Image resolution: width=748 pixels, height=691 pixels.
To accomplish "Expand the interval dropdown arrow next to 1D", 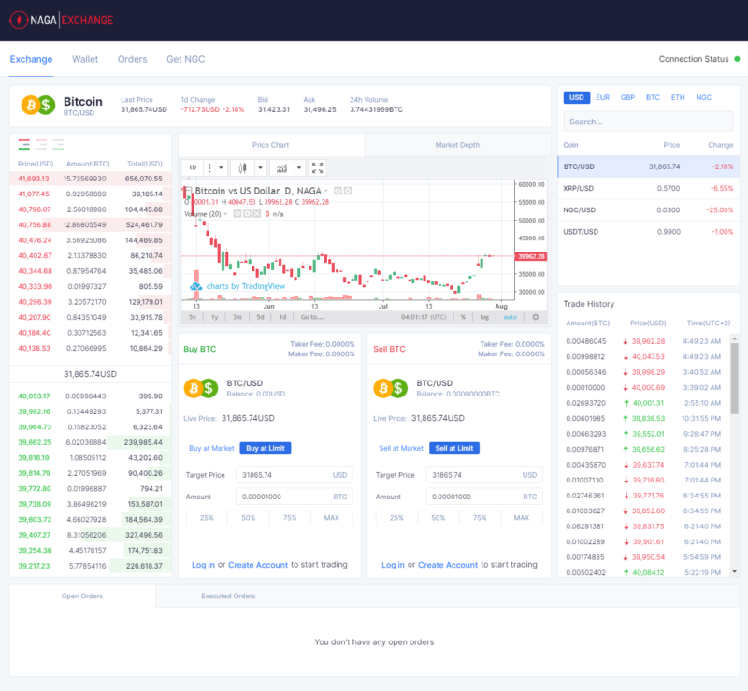I will click(x=221, y=168).
